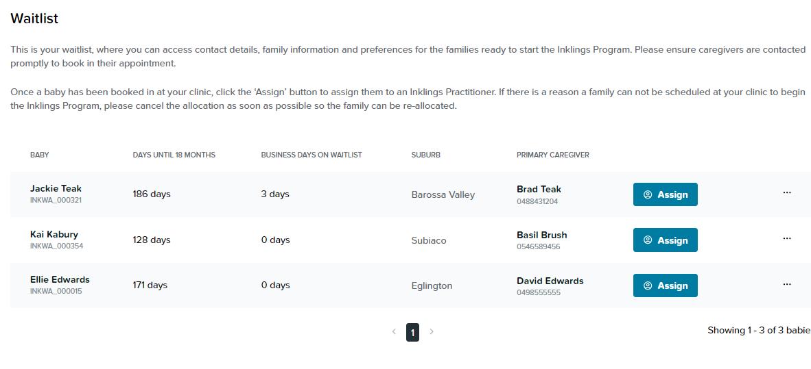Select page 1 in pagination

(412, 332)
